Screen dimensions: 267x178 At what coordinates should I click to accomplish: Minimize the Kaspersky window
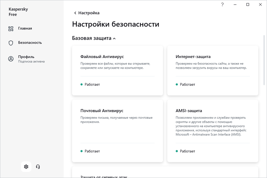click(x=235, y=5)
